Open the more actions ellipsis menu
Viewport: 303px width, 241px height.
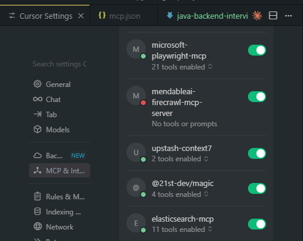288,16
